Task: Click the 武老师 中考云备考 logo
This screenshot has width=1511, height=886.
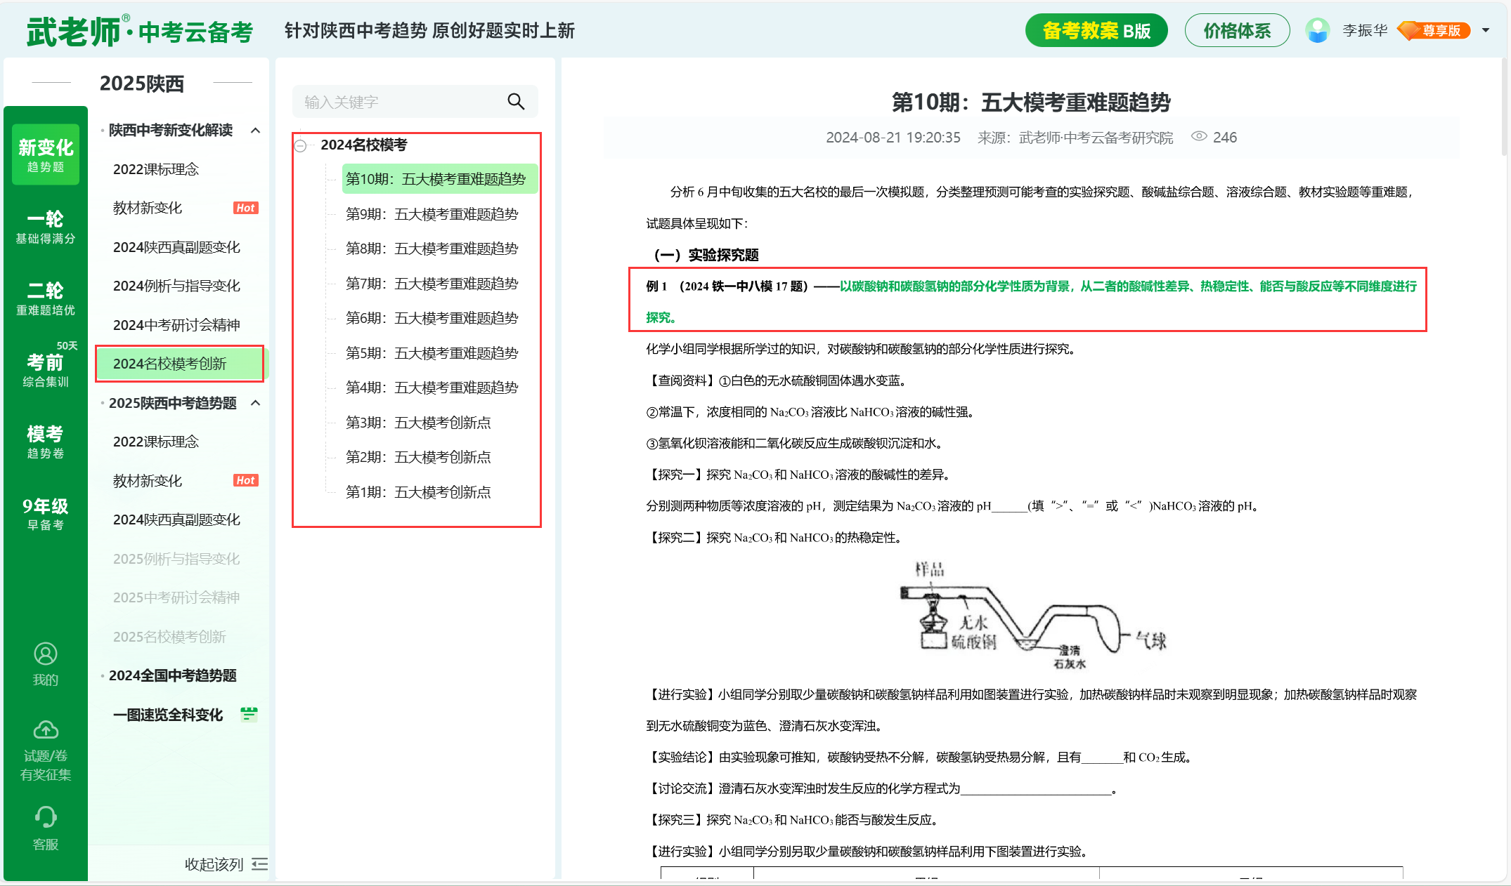Action: point(139,31)
